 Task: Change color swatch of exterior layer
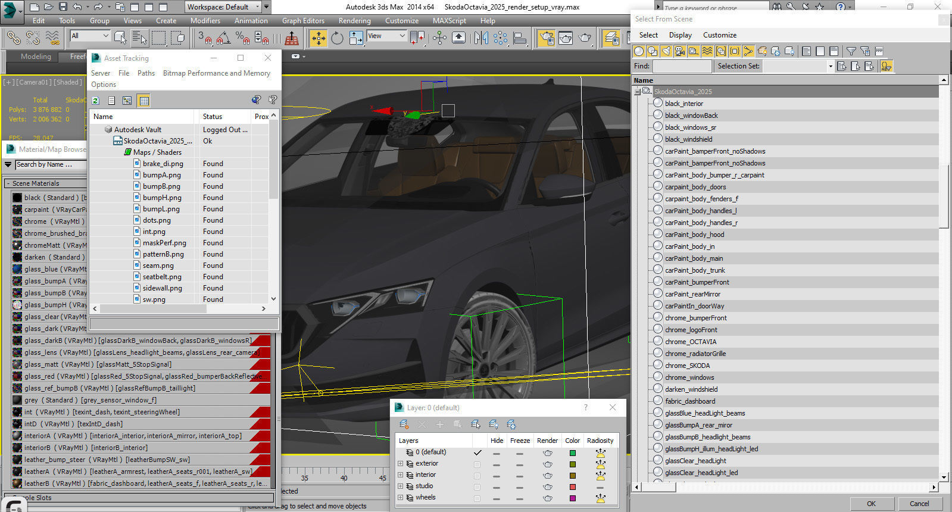pos(573,464)
